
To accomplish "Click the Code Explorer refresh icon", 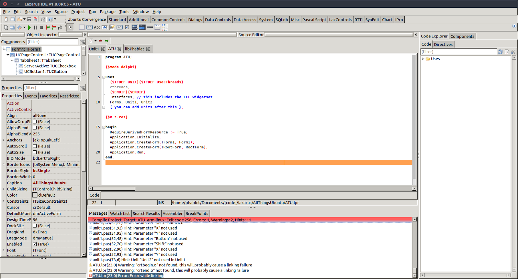I will pos(501,52).
